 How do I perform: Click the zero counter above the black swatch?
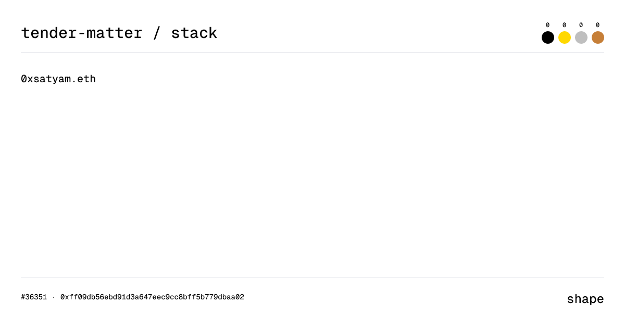[548, 24]
